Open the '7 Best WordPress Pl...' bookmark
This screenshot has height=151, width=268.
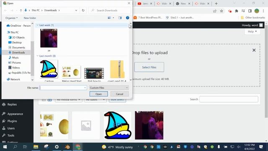click(148, 18)
